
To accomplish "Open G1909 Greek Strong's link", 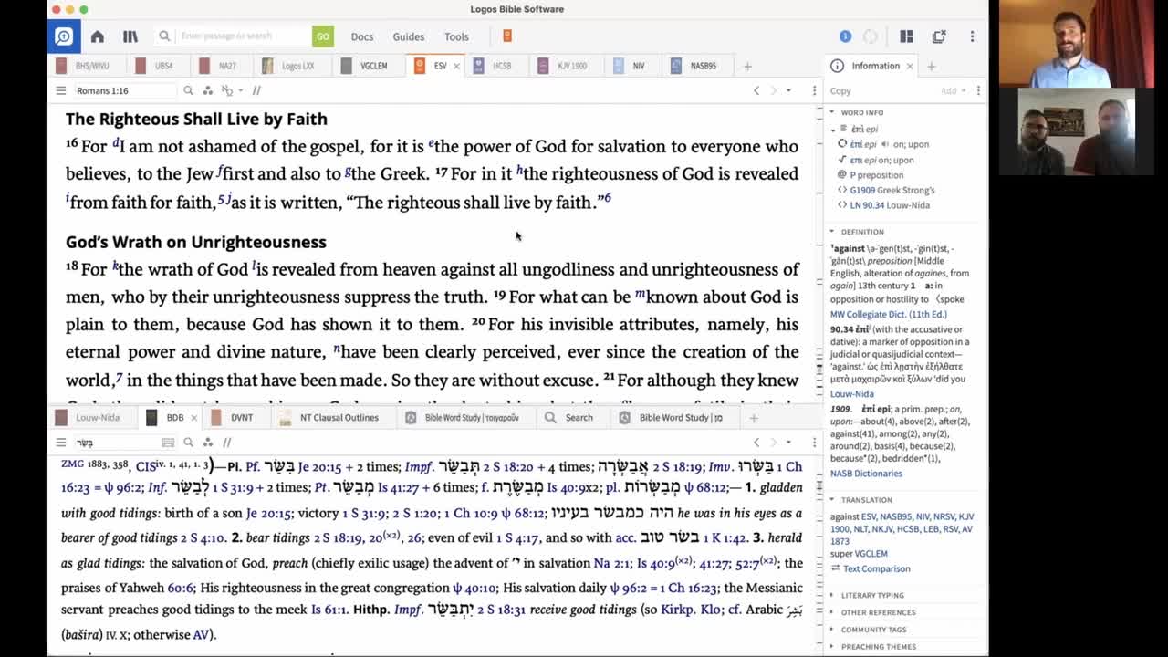I will point(892,190).
